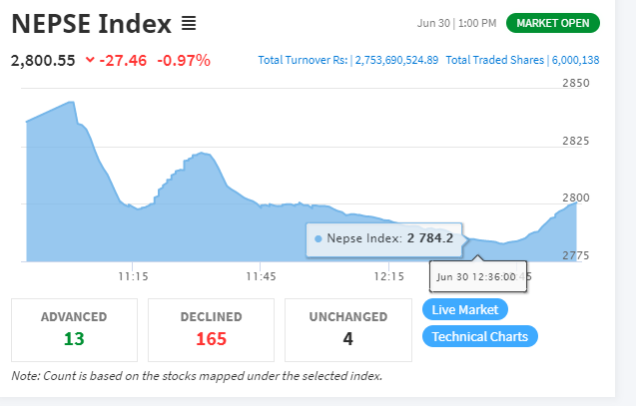Screen dimensions: 636x406
Task: Click the chart peak near 2850 level
Action: pyautogui.click(x=71, y=102)
